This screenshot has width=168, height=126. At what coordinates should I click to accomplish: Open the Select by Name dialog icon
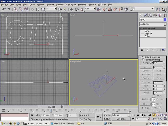38,9
